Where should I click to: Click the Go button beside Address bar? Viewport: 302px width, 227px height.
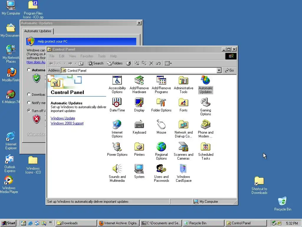[229, 70]
